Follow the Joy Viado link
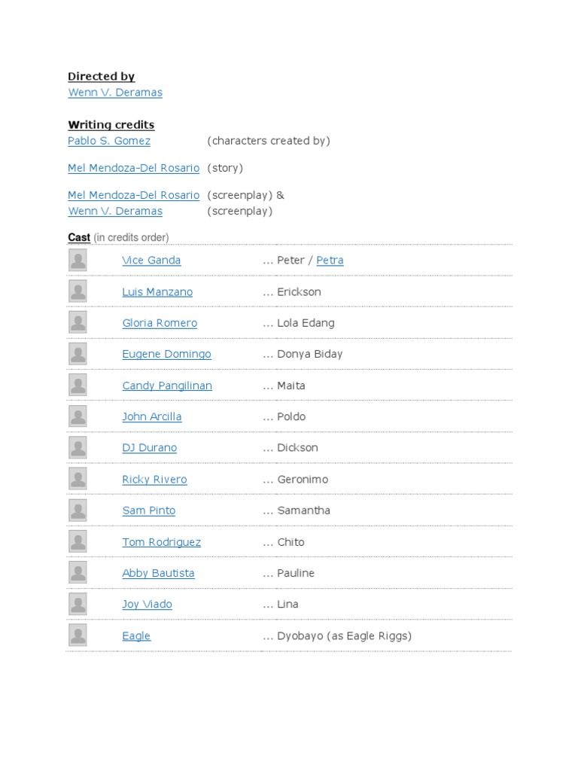Viewport: 578px width, 771px height. tap(147, 605)
